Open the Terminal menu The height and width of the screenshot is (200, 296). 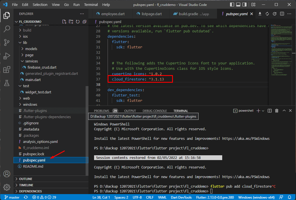91,5
